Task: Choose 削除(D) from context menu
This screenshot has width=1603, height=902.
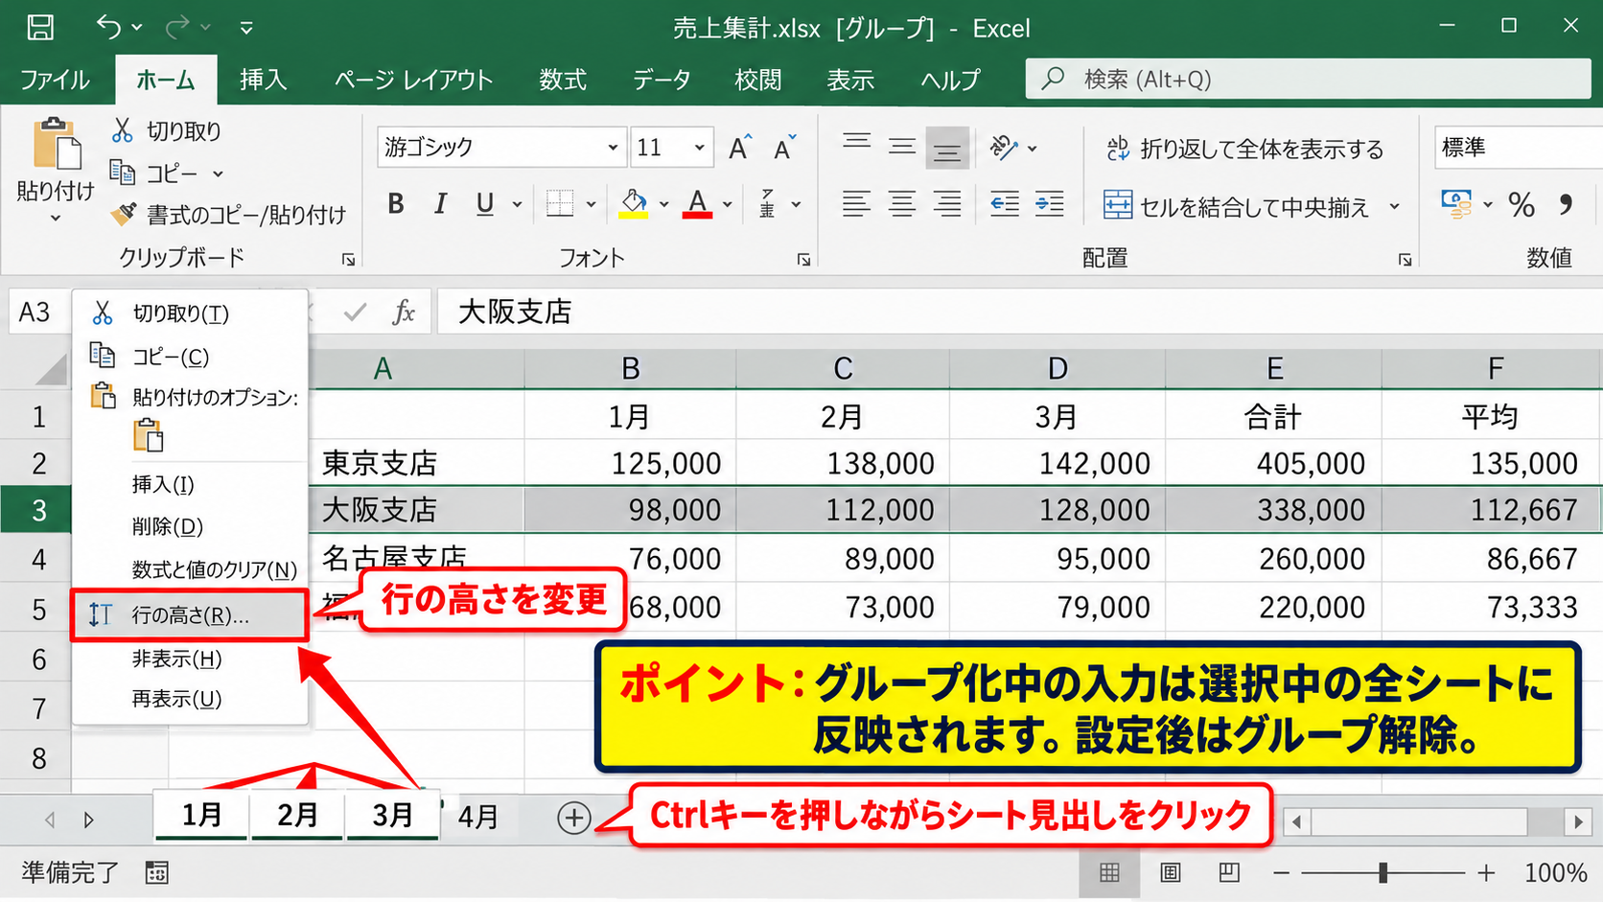Action: (190, 526)
